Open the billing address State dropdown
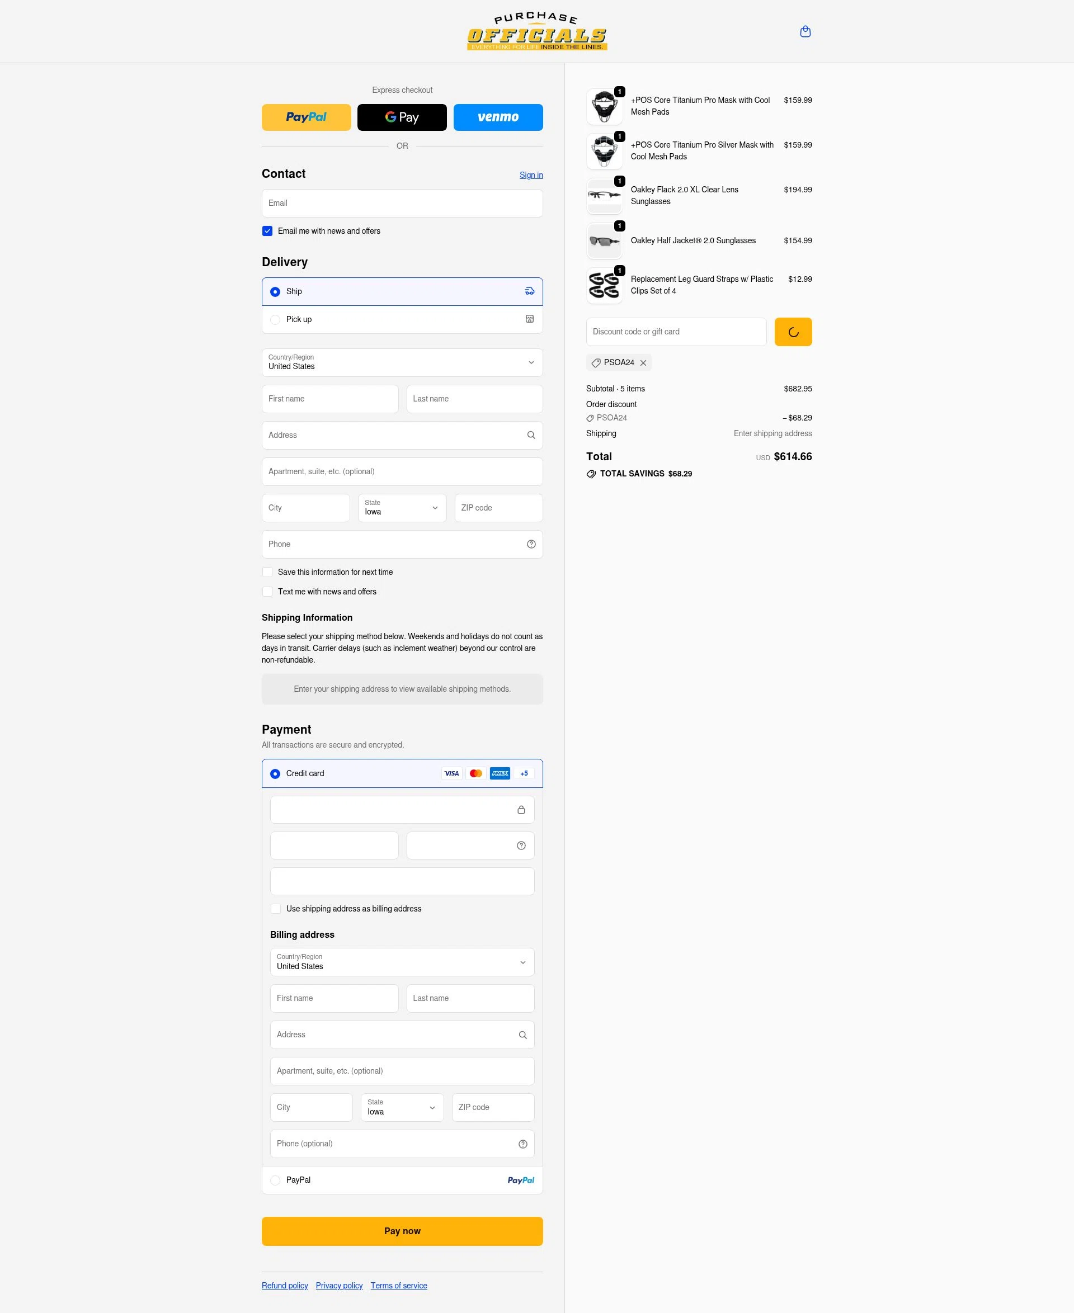 pos(402,1107)
